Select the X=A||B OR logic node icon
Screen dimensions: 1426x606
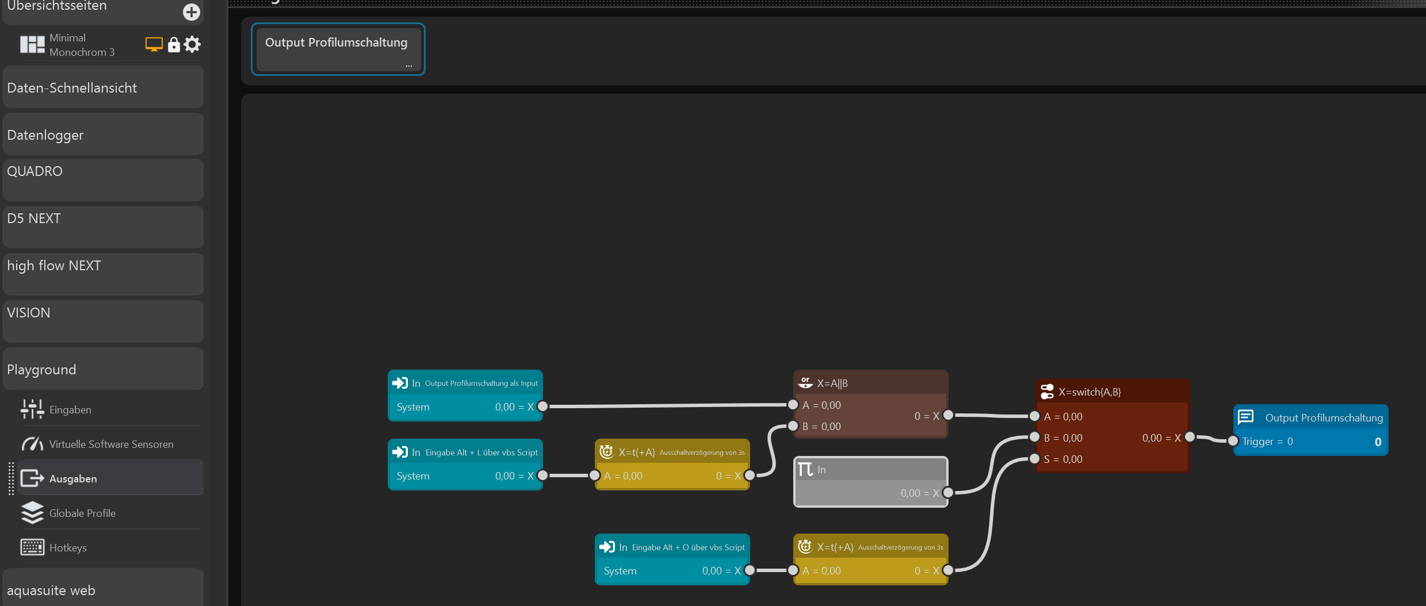[x=805, y=383]
